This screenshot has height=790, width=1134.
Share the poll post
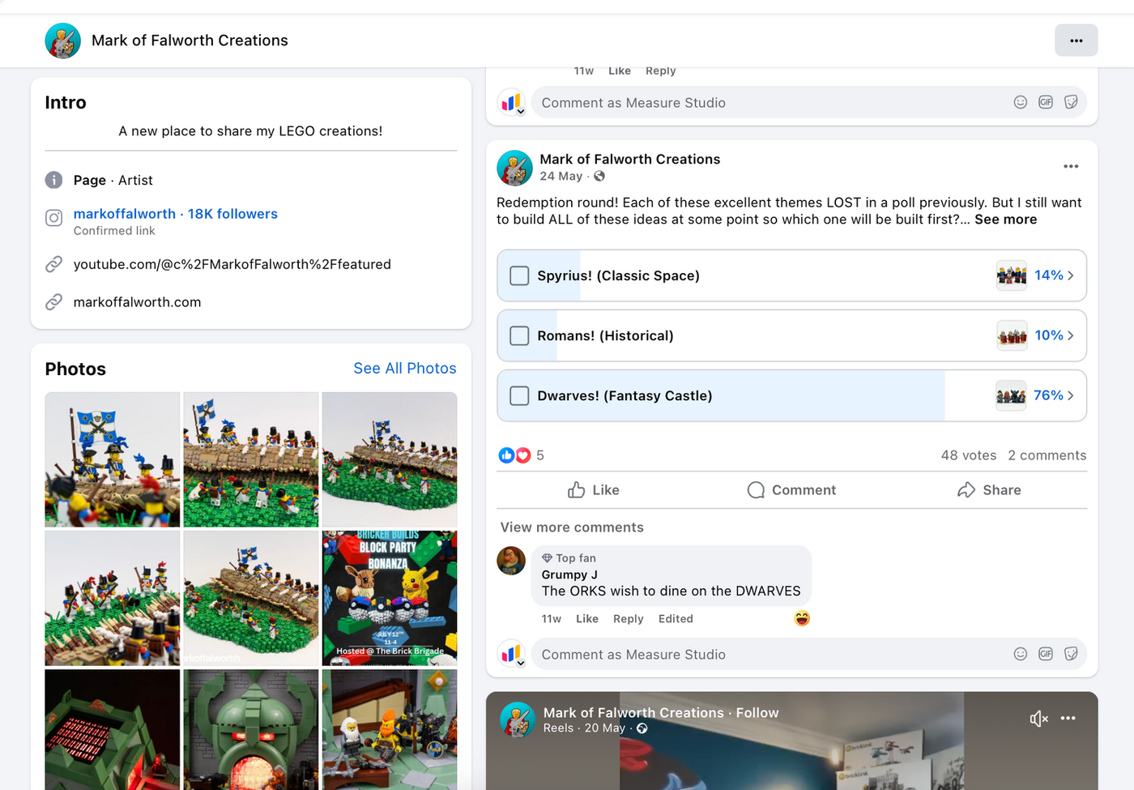(x=989, y=489)
